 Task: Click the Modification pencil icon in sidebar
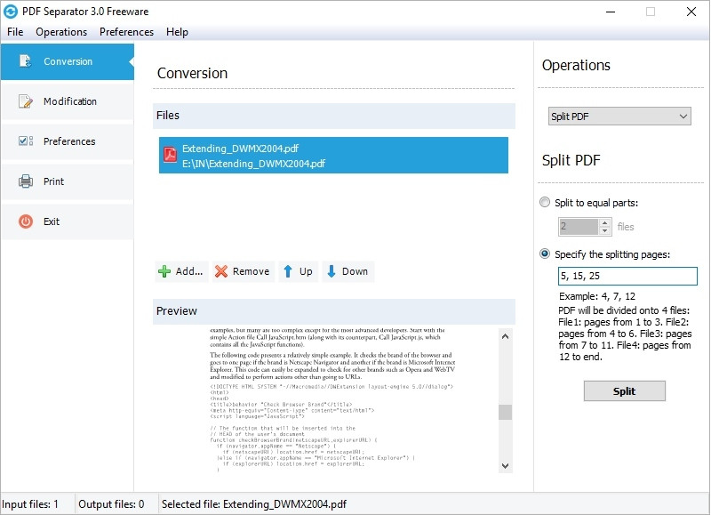pyautogui.click(x=26, y=101)
